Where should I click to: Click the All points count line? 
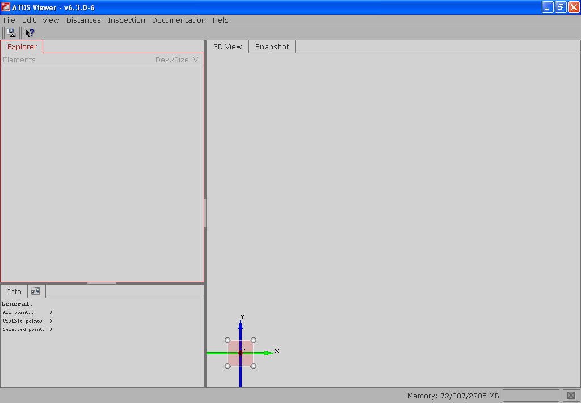(27, 312)
